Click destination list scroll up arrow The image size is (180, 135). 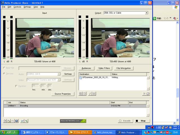[x=148, y=78]
